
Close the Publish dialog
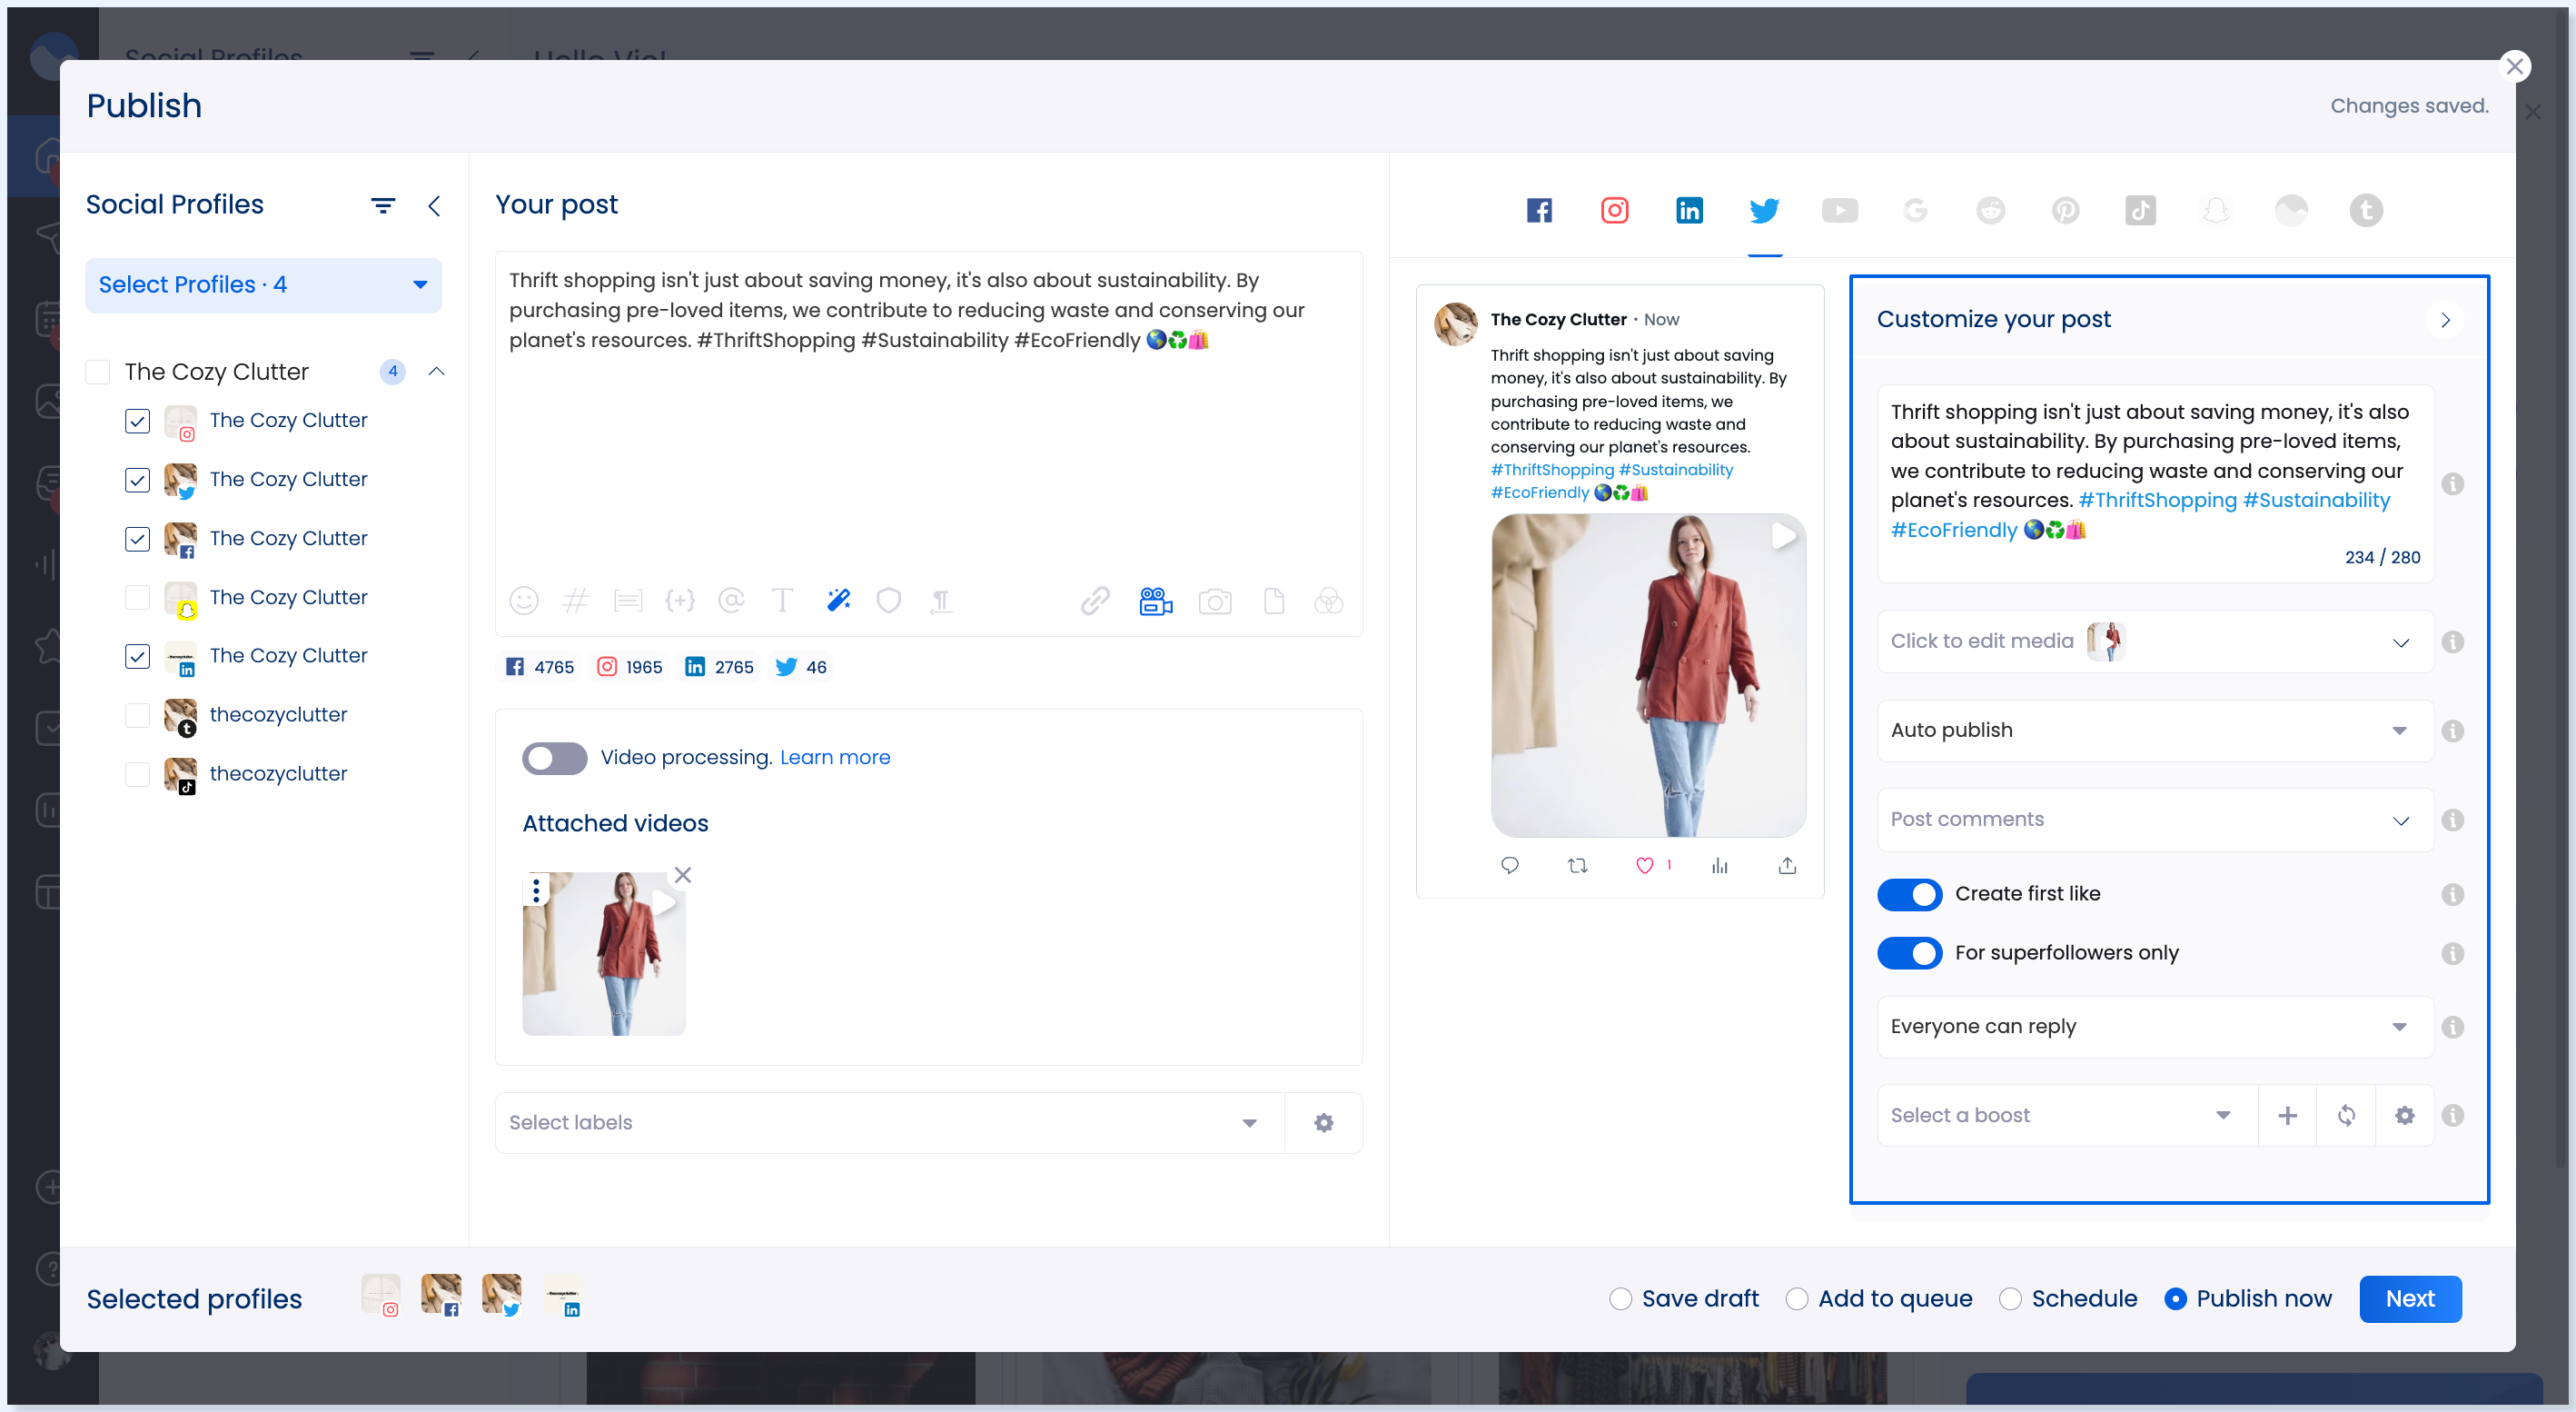[2514, 66]
